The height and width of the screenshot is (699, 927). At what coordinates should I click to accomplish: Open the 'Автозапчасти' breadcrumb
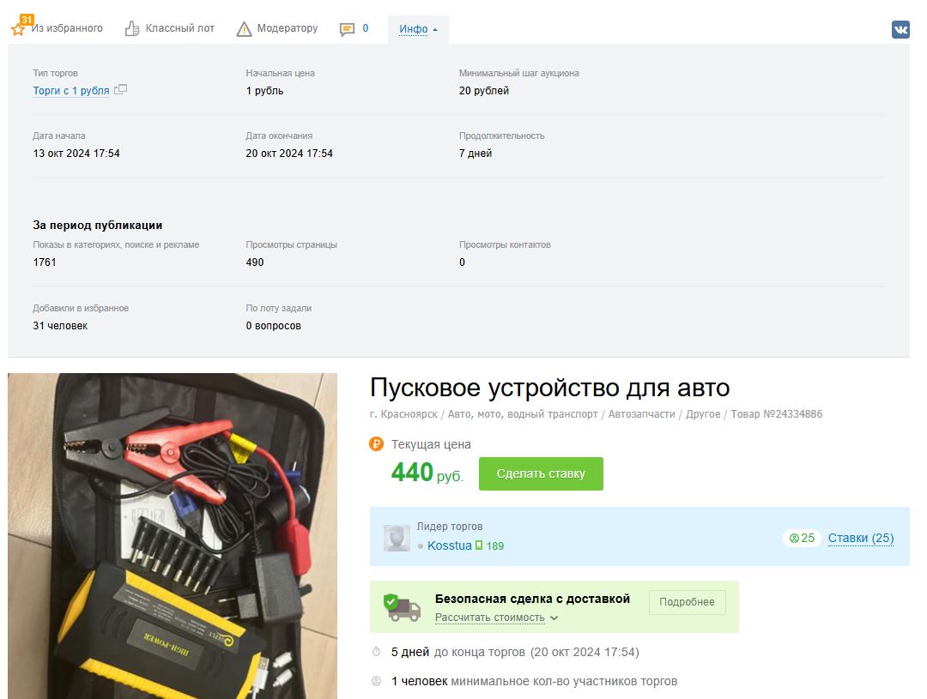pyautogui.click(x=641, y=414)
